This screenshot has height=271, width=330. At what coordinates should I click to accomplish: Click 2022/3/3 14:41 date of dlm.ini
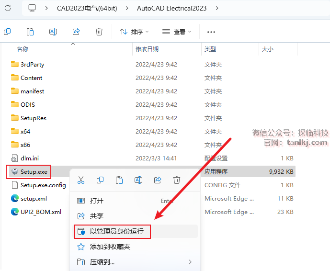click(x=156, y=158)
